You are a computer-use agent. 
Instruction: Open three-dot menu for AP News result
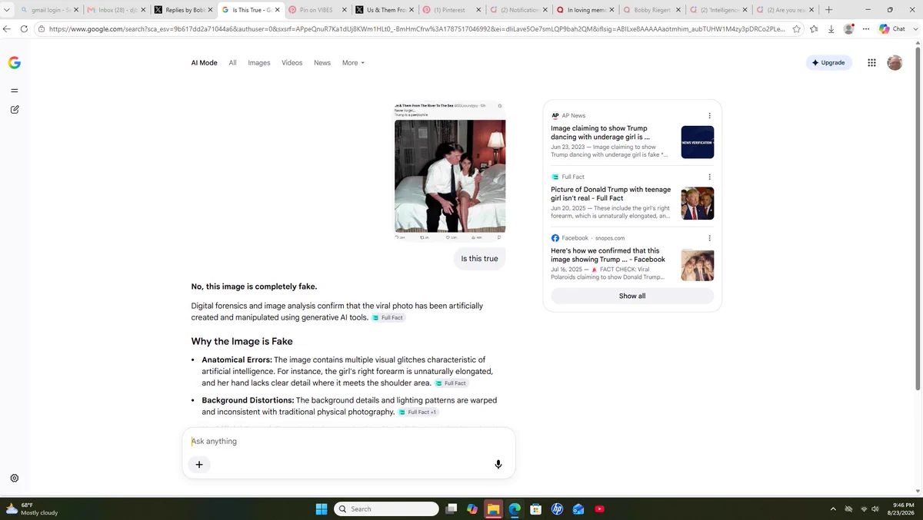709,116
